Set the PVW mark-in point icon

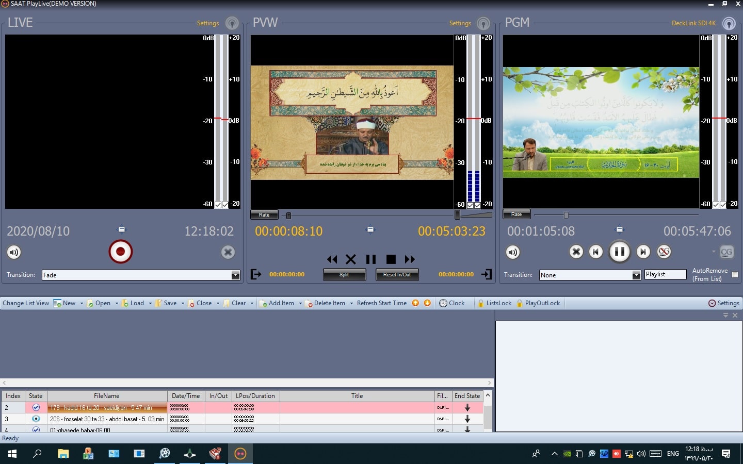point(256,274)
